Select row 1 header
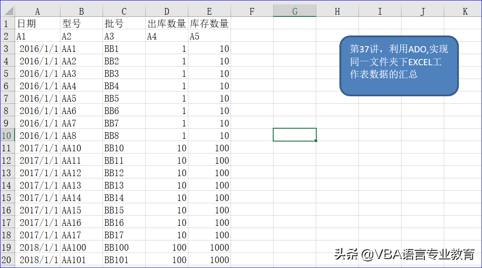This screenshot has height=268, width=482. [x=8, y=24]
